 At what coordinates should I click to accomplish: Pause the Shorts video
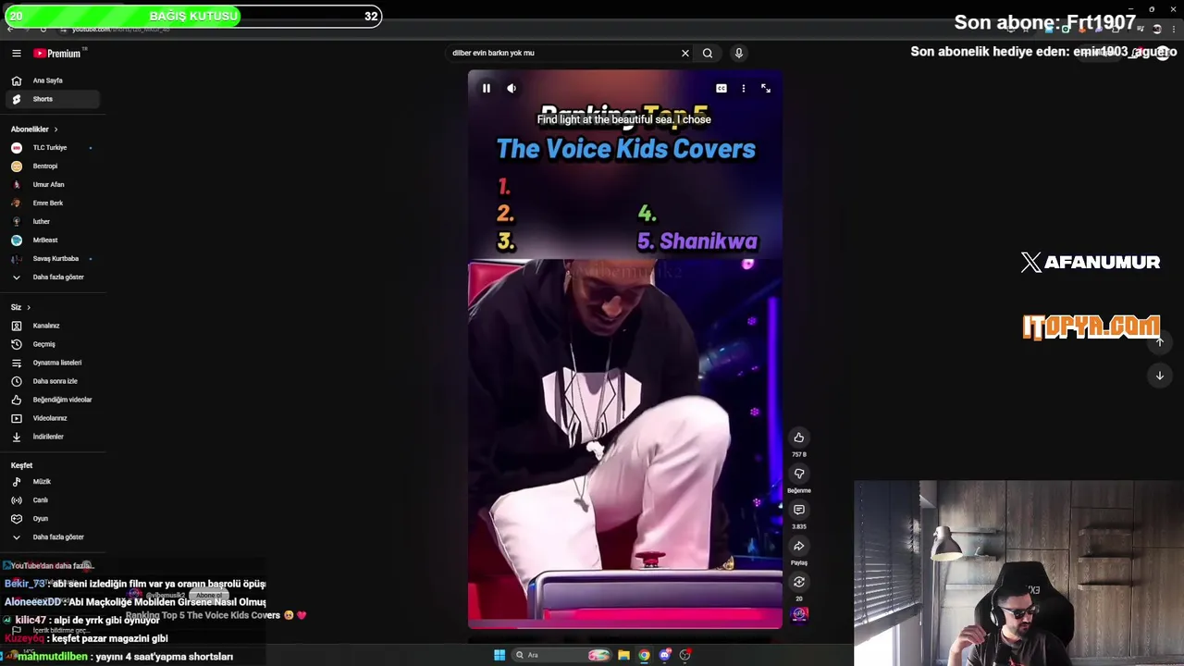486,89
